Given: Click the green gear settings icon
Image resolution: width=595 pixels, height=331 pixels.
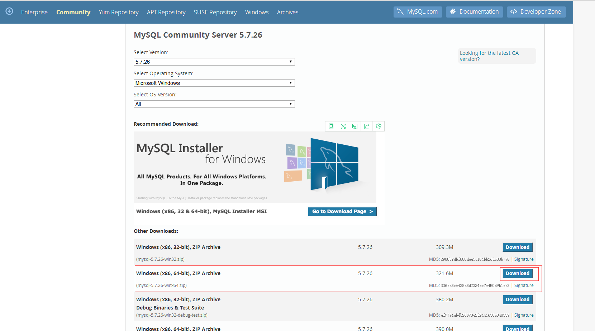Looking at the screenshot, I should point(379,126).
